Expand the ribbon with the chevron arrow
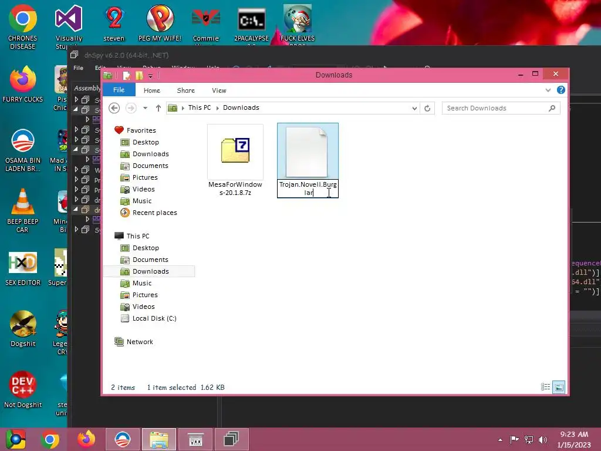The image size is (601, 451). pyautogui.click(x=548, y=90)
